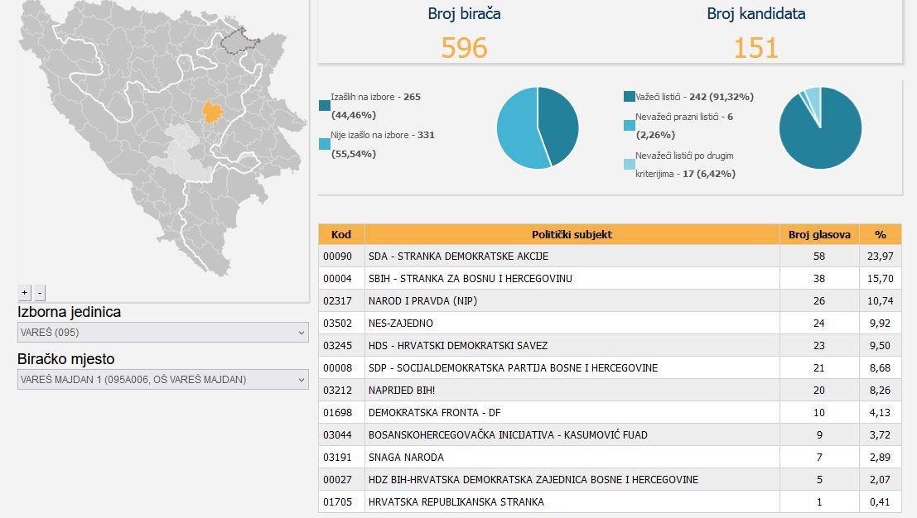Click the 'Nevažeći listići po drugim kriterijima' swatch
Screen dimensions: 917x518
[x=630, y=165]
